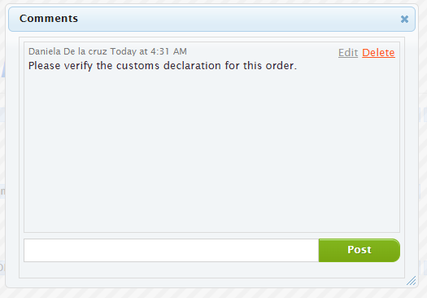Image resolution: width=427 pixels, height=298 pixels.
Task: Click empty space in the comment list
Action: point(211,153)
